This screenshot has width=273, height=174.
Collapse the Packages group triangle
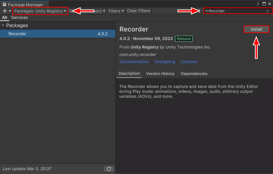(x=3, y=25)
